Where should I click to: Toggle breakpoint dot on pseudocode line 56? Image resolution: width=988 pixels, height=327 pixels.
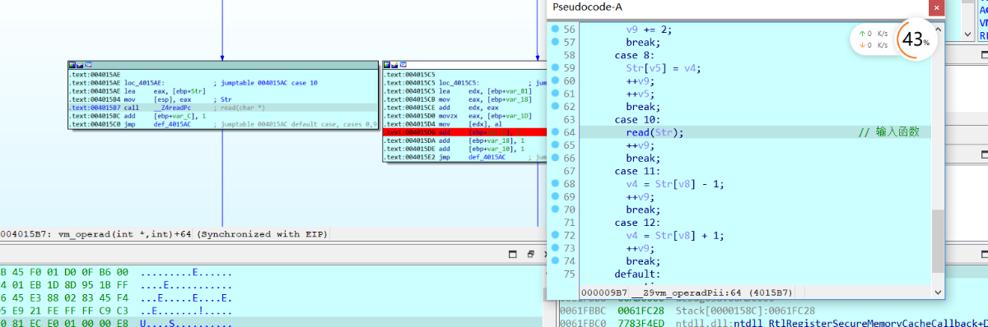[x=556, y=29]
